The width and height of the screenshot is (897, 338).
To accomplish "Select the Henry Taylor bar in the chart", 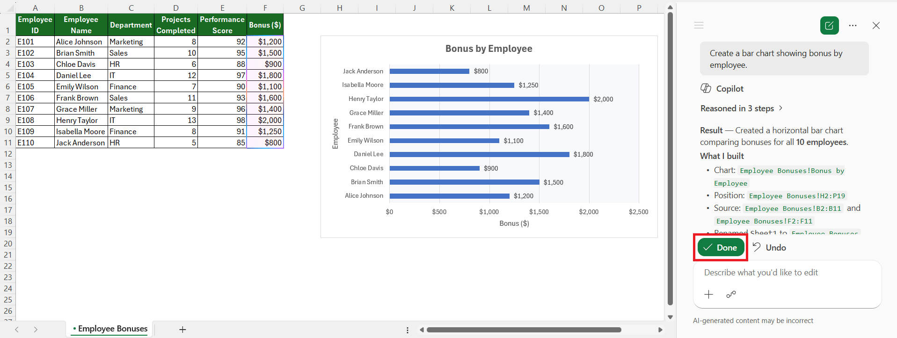I will pyautogui.click(x=489, y=99).
